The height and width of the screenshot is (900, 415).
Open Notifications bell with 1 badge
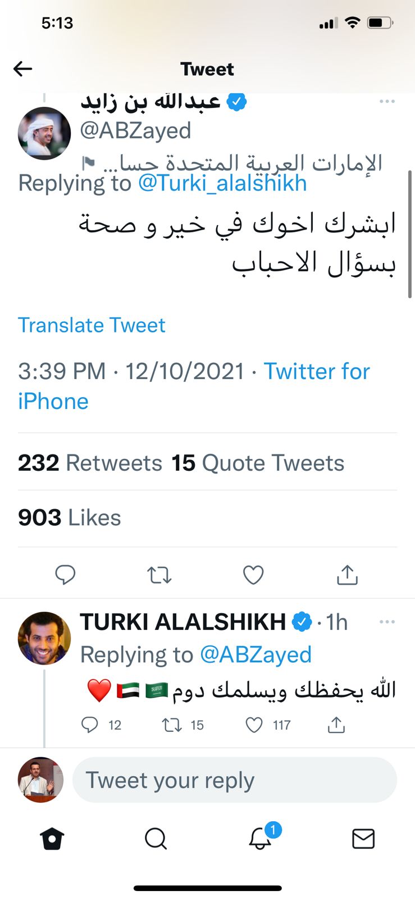click(x=260, y=839)
